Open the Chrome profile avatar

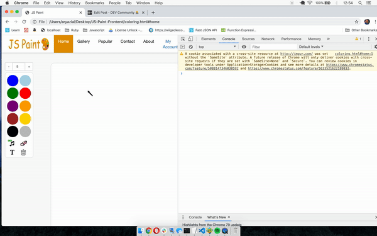point(367,21)
